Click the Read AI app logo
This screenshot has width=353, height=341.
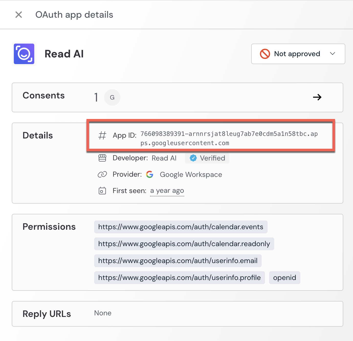click(x=24, y=54)
